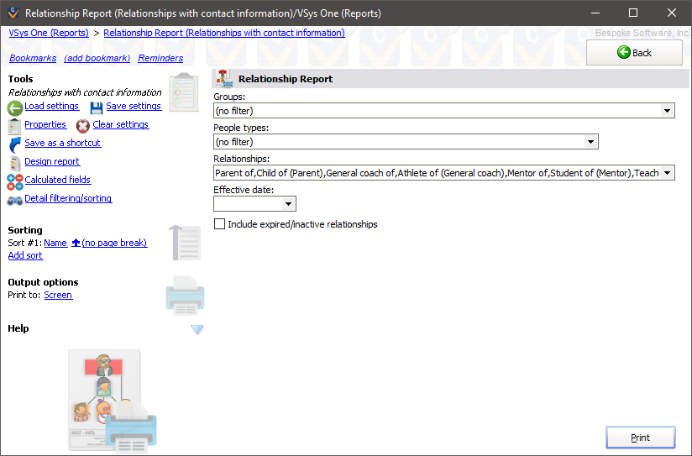
Task: Click the (no page break) link
Action: (114, 243)
